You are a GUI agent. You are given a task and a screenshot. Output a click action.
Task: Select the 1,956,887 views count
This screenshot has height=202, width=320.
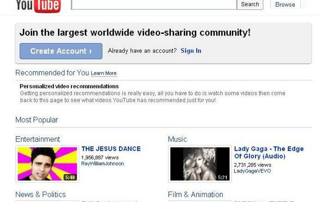(x=100, y=158)
